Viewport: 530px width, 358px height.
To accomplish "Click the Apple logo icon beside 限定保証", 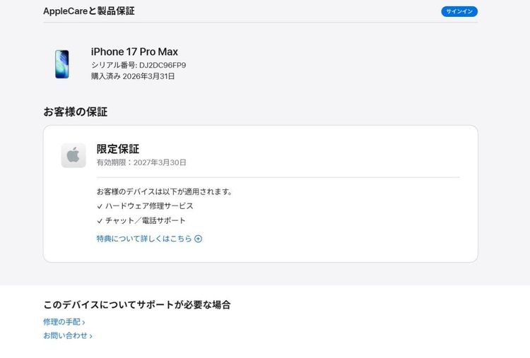I will click(x=73, y=155).
